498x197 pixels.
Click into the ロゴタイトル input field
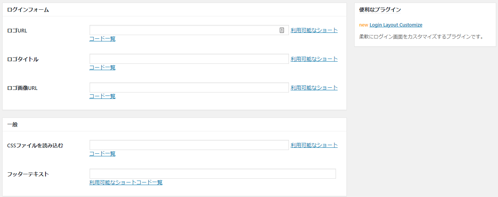point(189,59)
